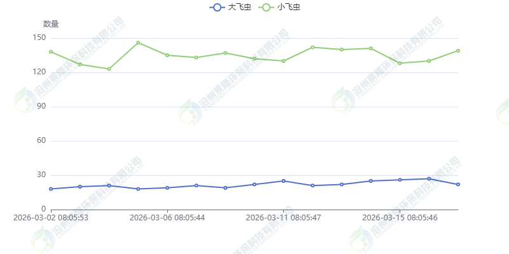509x254 pixels.
Task: Select the first data point of the 小飞虫 line
Action: point(51,51)
